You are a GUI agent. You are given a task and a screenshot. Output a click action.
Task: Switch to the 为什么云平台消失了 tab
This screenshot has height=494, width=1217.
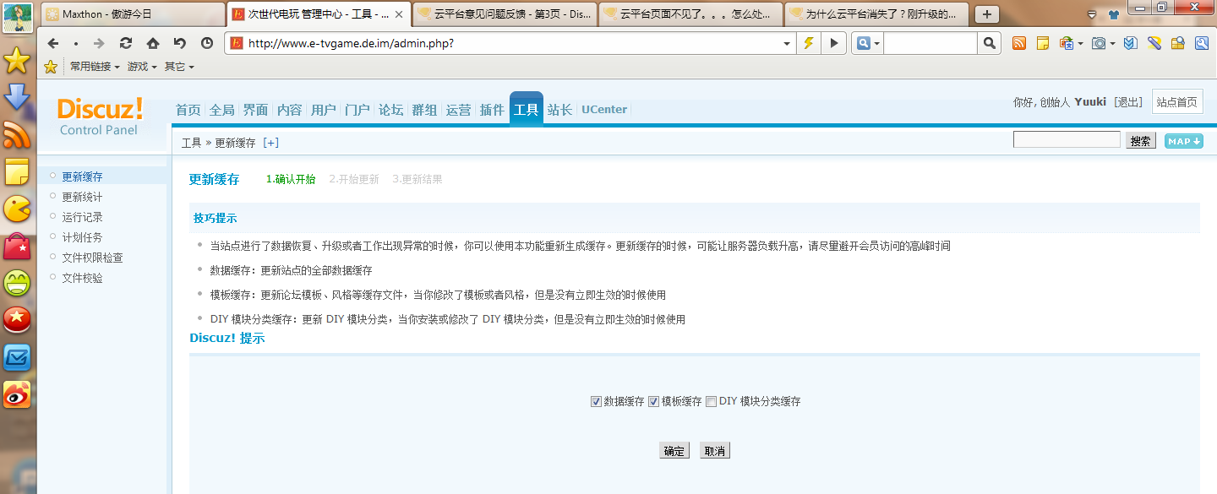pyautogui.click(x=876, y=14)
